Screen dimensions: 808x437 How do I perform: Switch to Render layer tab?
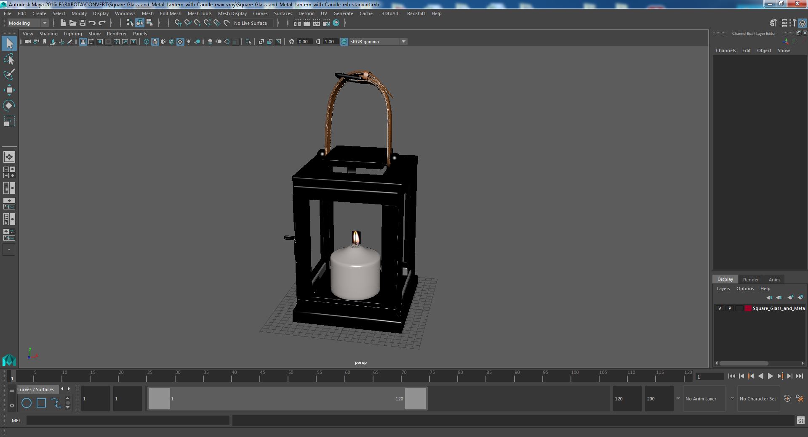pyautogui.click(x=751, y=279)
